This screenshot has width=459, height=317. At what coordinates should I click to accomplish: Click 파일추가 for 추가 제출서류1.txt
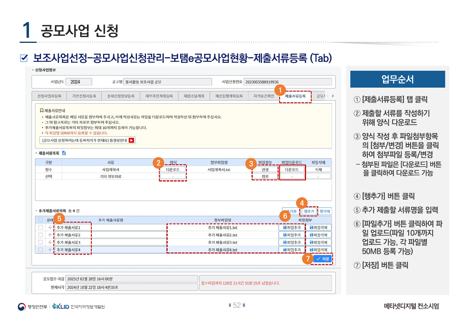(292, 227)
